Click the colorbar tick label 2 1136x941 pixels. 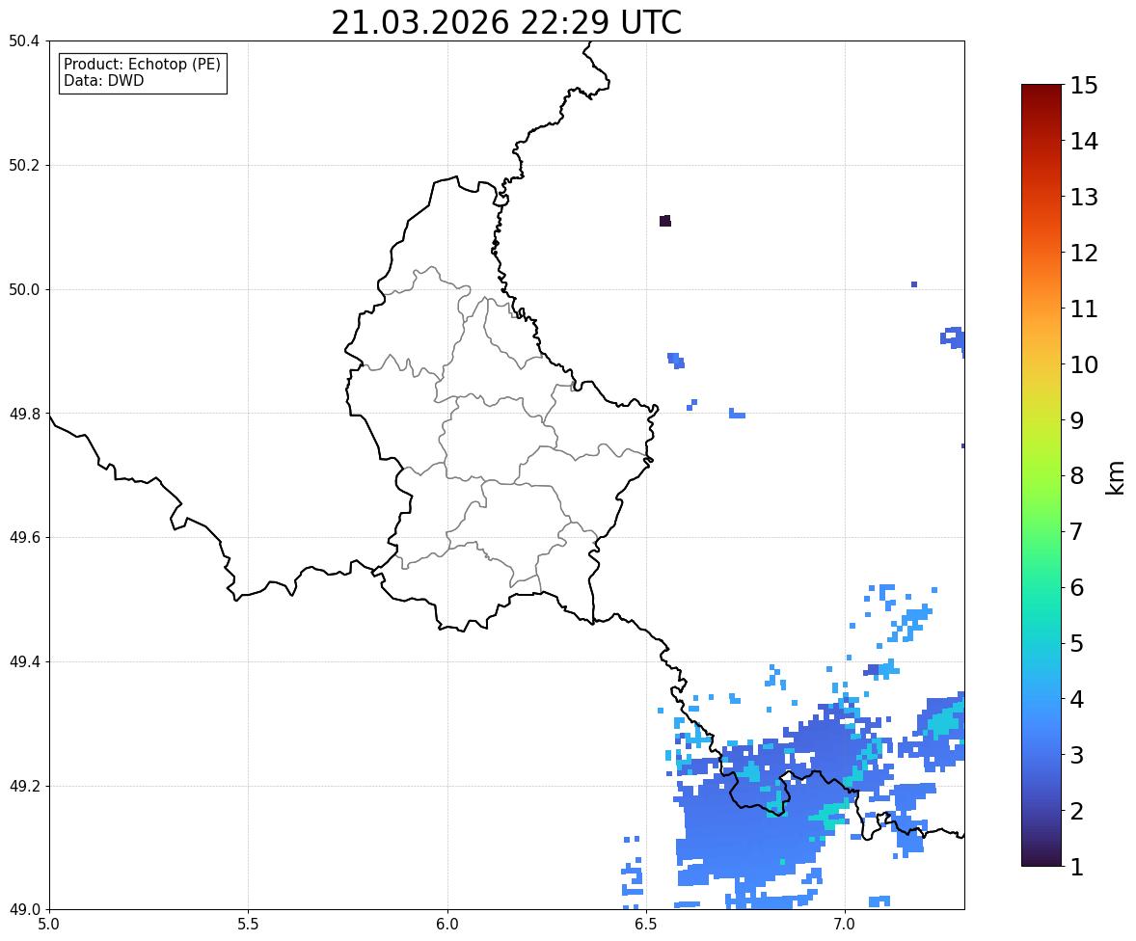click(x=1077, y=811)
